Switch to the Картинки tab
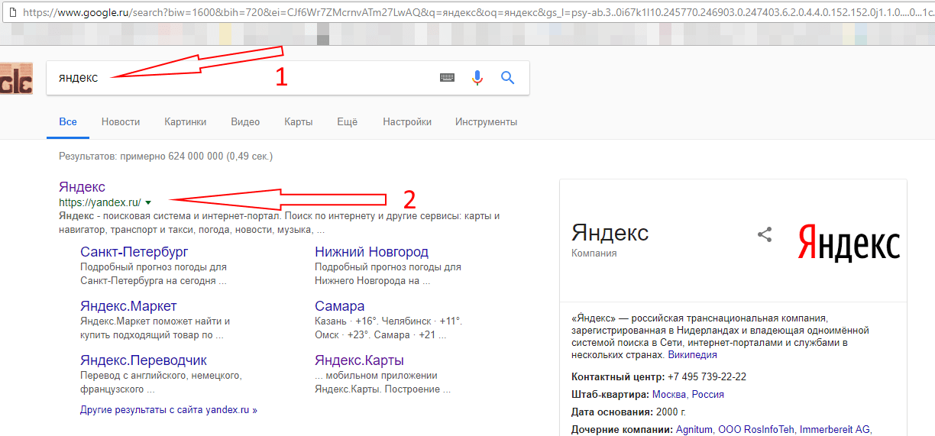The height and width of the screenshot is (436, 935). click(185, 122)
